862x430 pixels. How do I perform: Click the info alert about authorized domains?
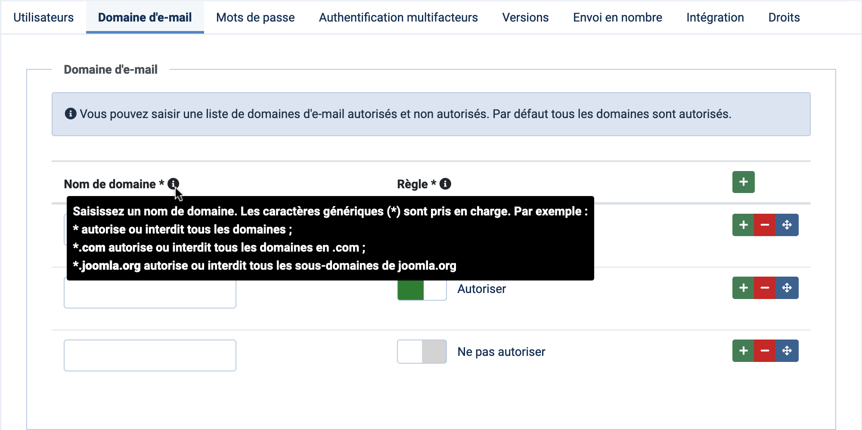pos(431,114)
